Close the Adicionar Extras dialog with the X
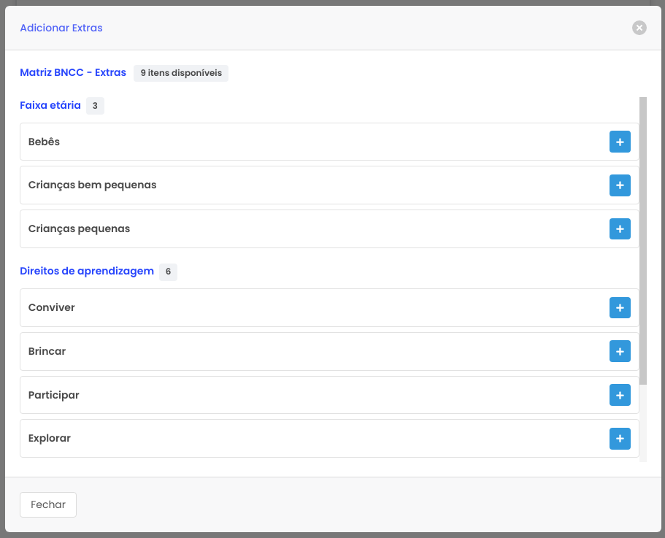 (639, 28)
